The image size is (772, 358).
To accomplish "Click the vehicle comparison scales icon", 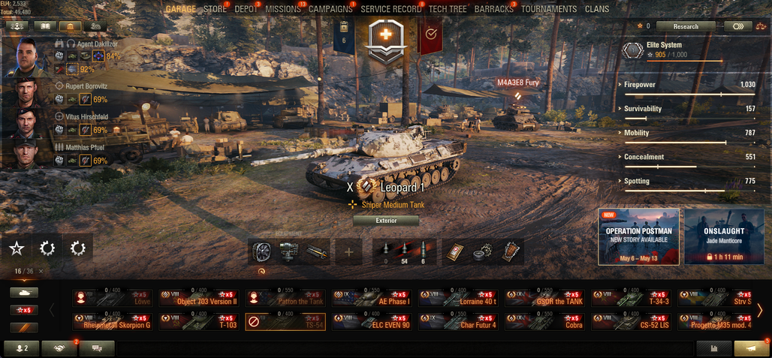I will pyautogui.click(x=763, y=26).
